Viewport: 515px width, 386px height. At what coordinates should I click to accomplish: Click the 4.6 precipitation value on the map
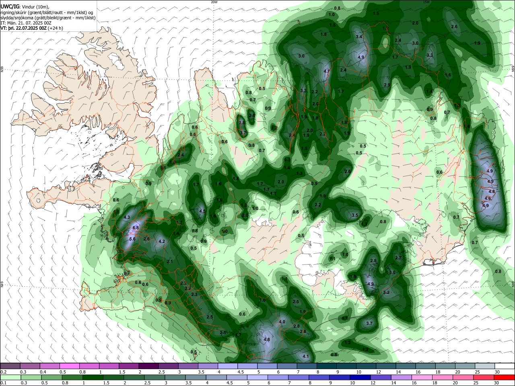pos(488,199)
